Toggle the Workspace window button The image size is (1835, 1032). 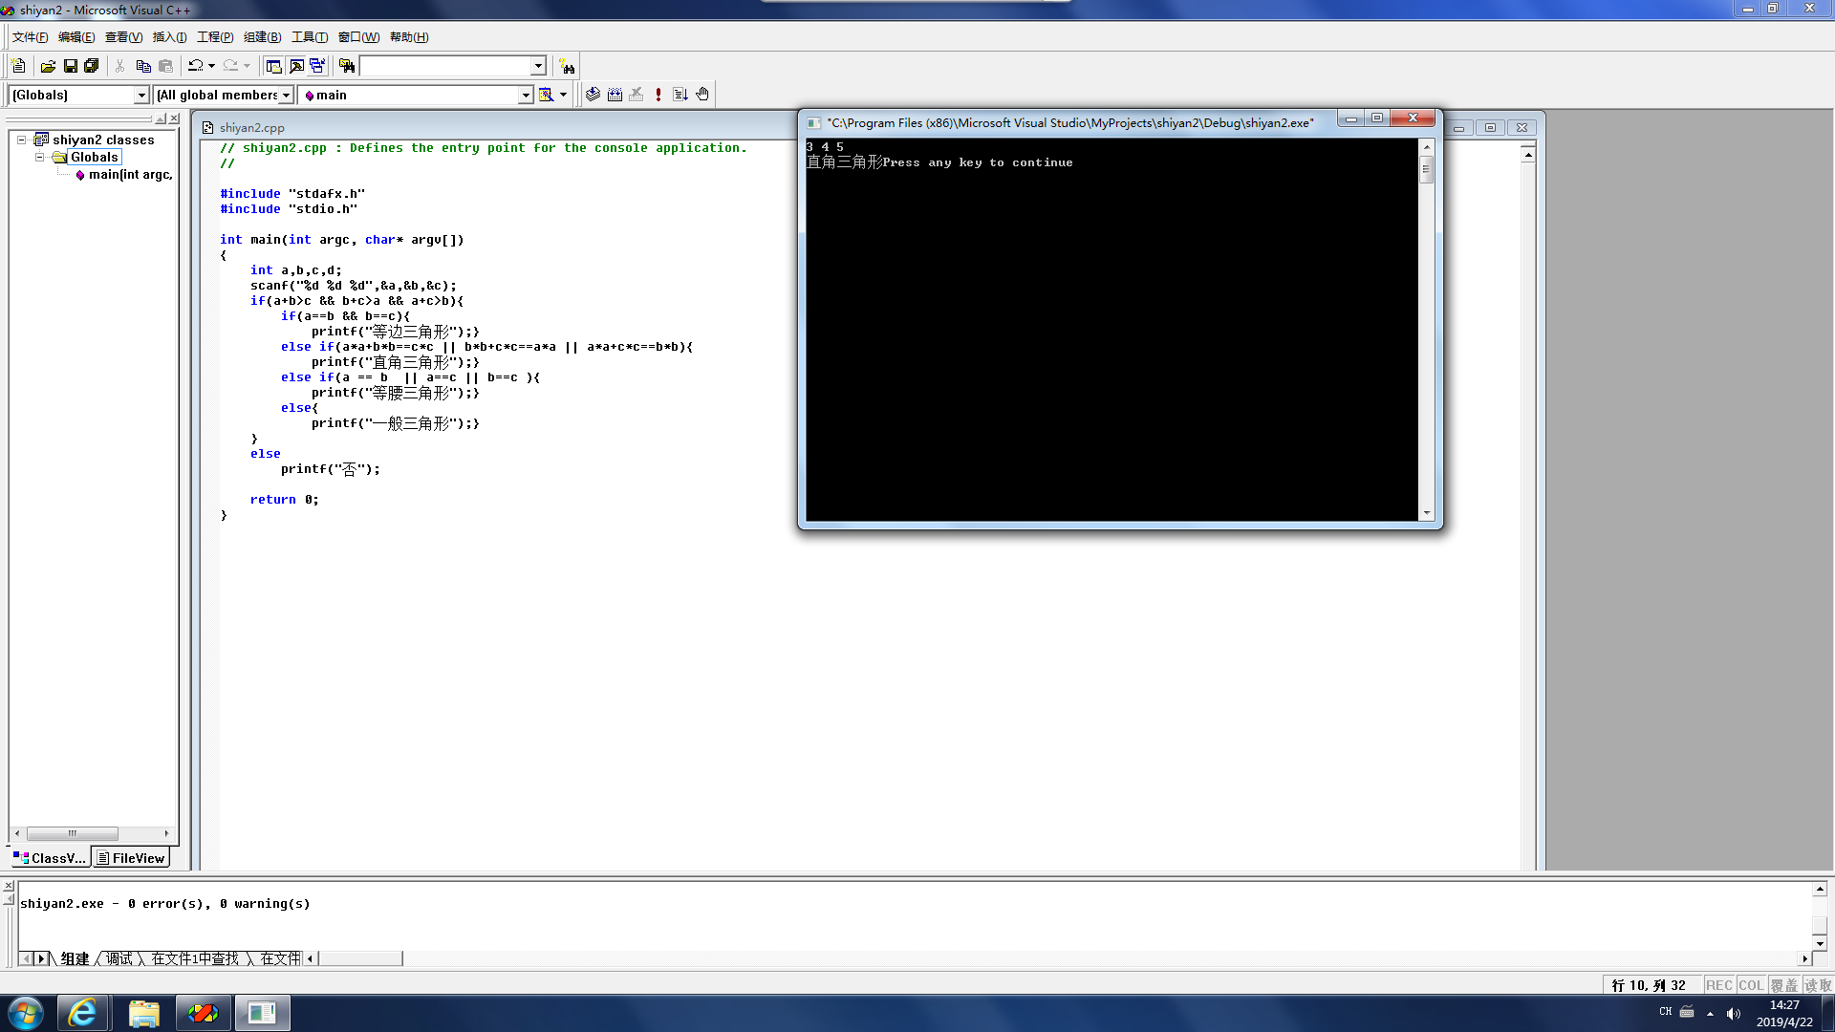click(273, 66)
